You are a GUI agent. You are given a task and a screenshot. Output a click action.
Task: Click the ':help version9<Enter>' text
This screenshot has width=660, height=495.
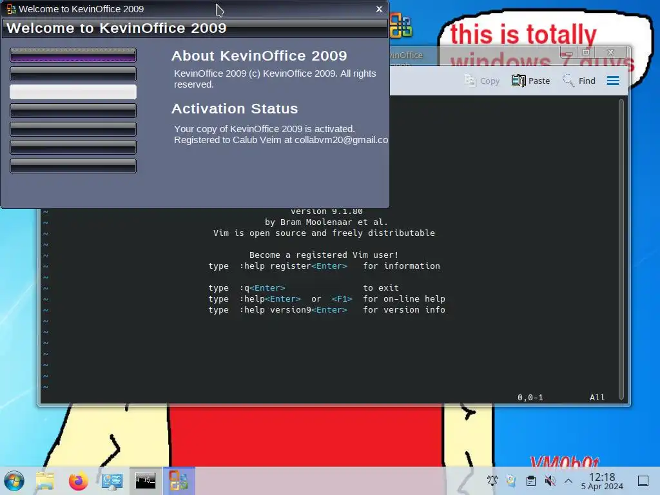[x=293, y=310]
